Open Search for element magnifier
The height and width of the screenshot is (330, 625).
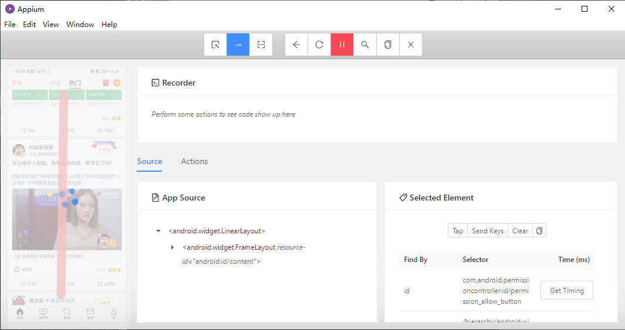365,45
